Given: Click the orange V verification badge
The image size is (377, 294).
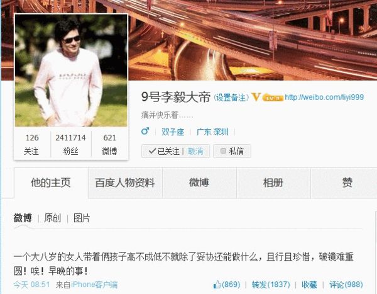Looking at the screenshot, I should 256,97.
